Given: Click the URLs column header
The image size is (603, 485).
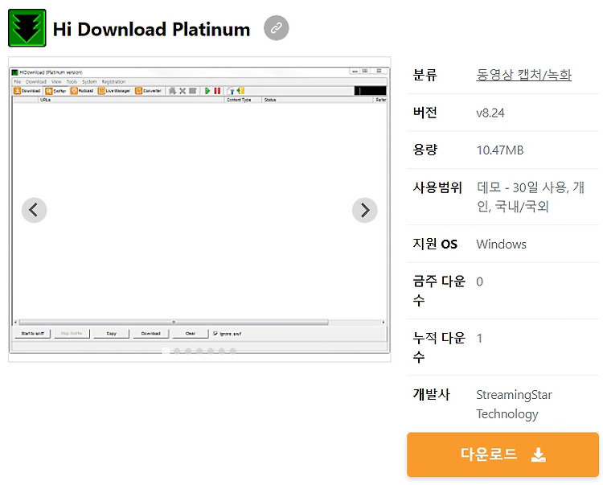Looking at the screenshot, I should click(x=131, y=100).
